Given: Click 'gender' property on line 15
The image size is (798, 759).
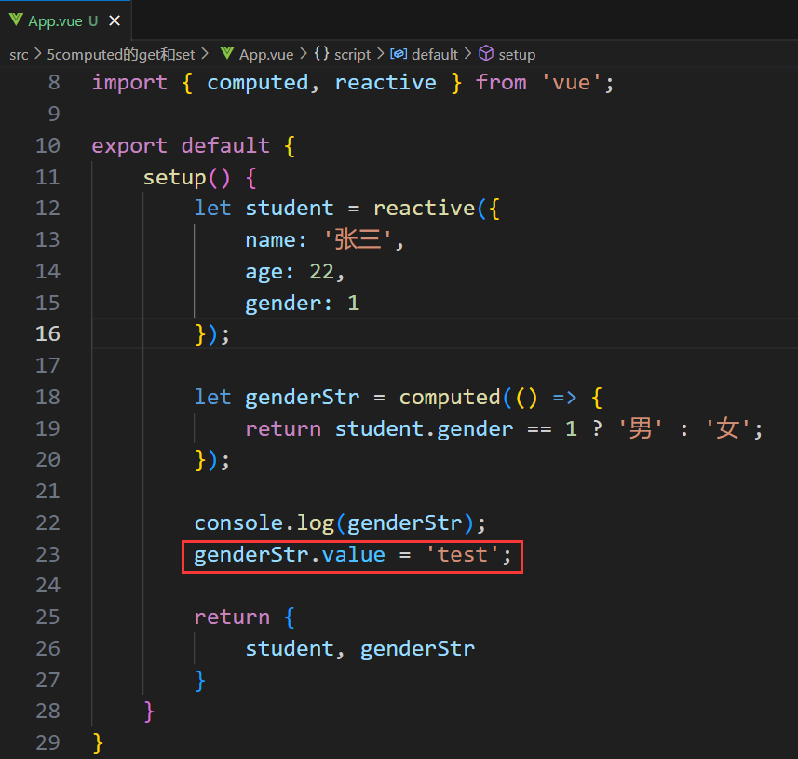Looking at the screenshot, I should [283, 304].
